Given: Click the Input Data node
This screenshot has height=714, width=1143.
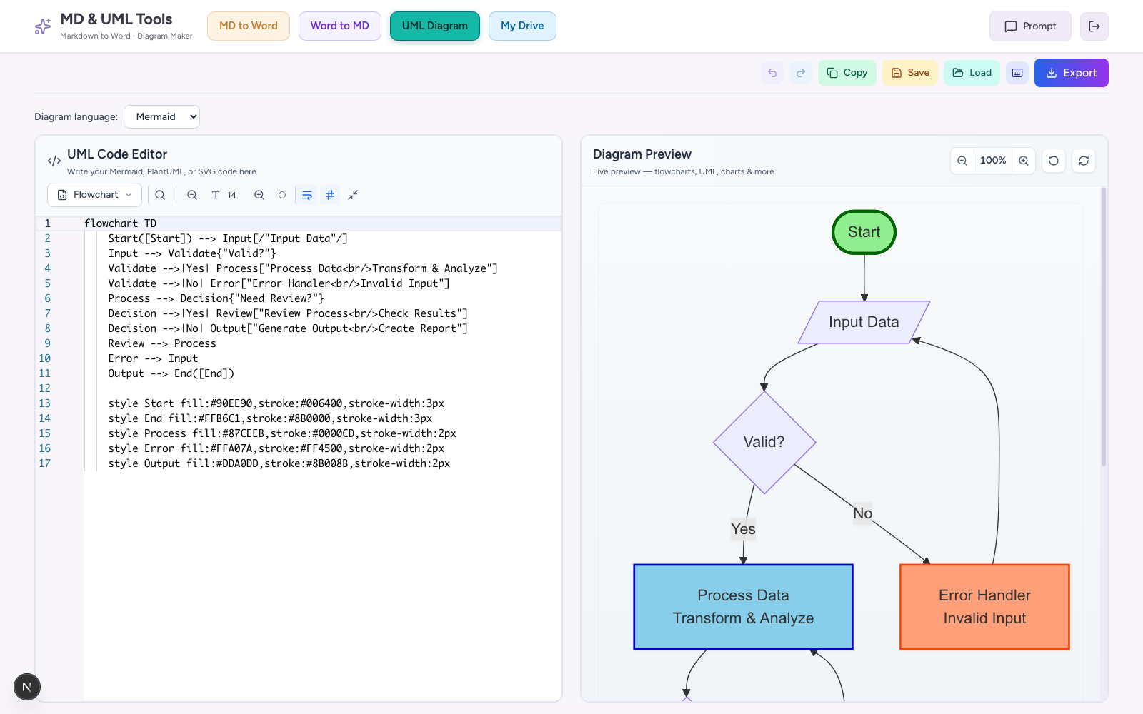Looking at the screenshot, I should coord(864,322).
